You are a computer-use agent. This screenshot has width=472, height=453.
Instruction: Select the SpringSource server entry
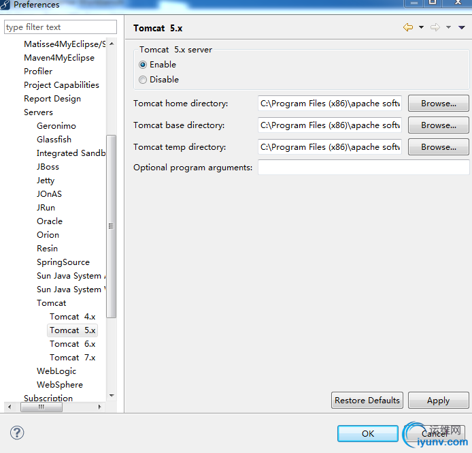(63, 262)
